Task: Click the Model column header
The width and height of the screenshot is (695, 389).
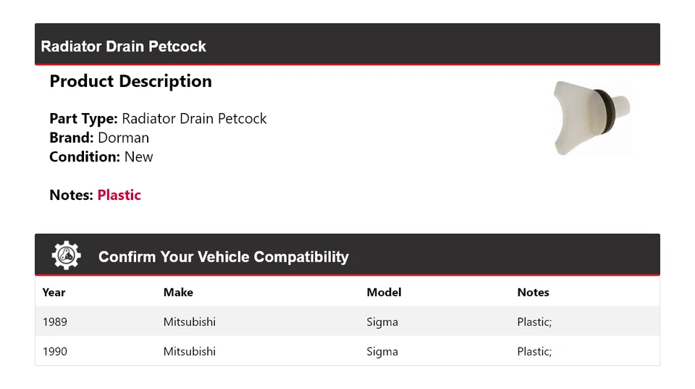Action: pos(384,293)
